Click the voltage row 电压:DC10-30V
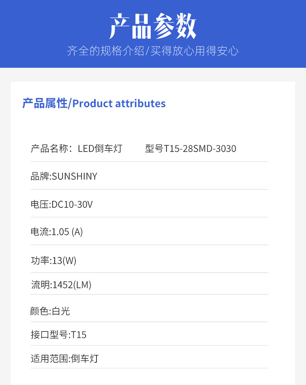This screenshot has height=385, width=306. (x=149, y=204)
